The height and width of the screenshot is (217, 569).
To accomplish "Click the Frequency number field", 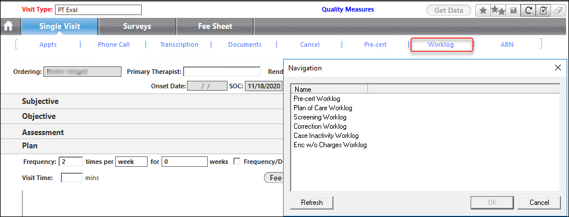I will tap(71, 161).
